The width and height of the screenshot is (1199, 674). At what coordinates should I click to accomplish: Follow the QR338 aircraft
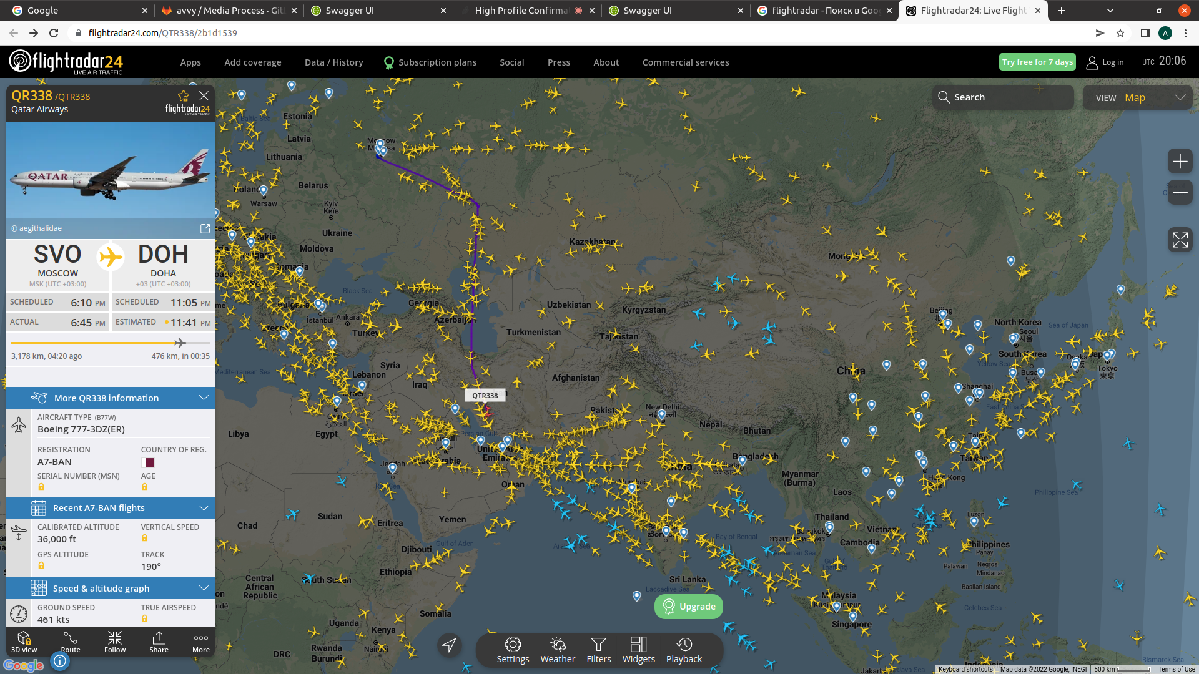(115, 641)
